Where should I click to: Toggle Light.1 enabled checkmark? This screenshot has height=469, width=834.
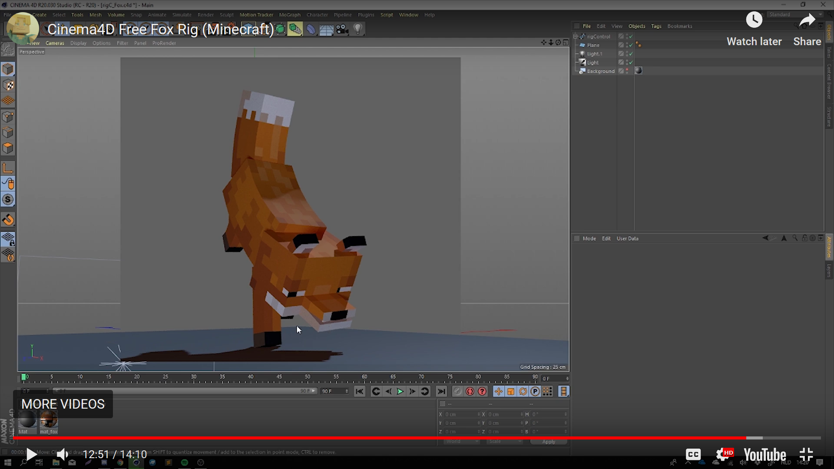[x=631, y=54]
